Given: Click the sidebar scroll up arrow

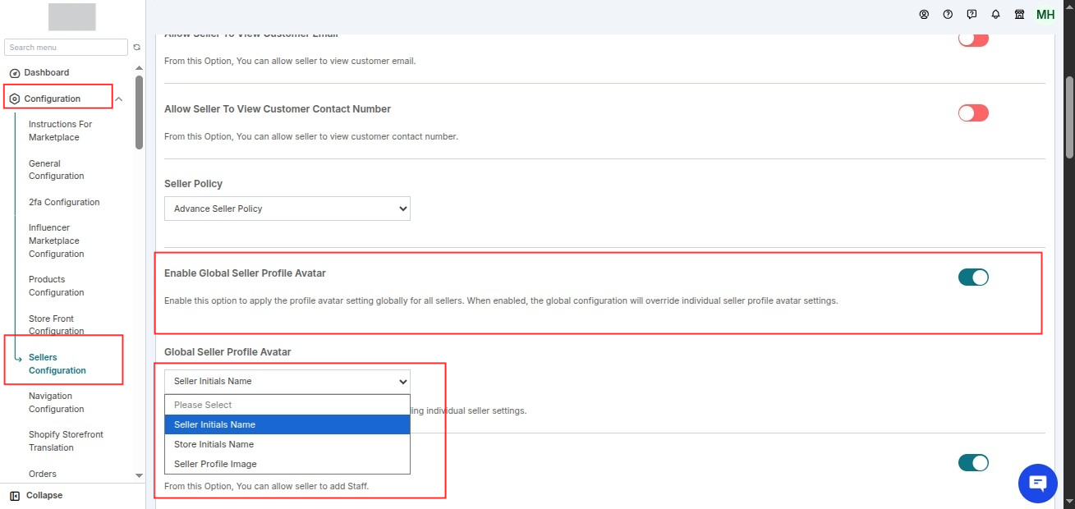Looking at the screenshot, I should 139,67.
